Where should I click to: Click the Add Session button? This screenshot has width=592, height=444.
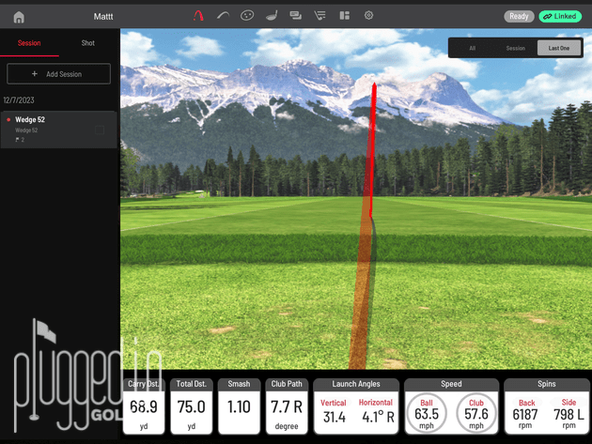pos(58,73)
